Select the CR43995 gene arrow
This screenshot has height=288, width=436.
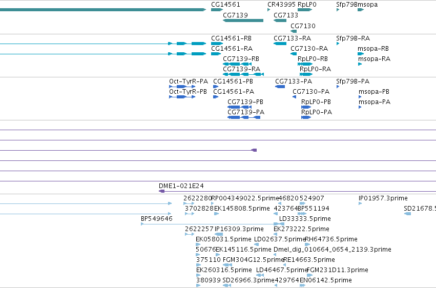click(268, 10)
